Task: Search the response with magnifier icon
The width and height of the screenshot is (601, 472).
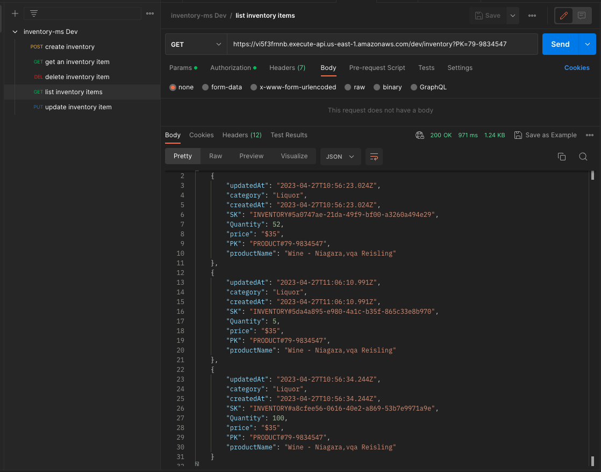Action: coord(583,157)
